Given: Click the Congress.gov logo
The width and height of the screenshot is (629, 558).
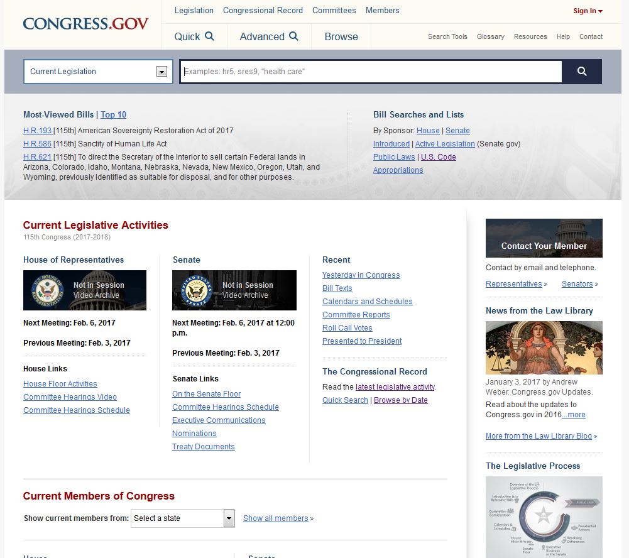Looking at the screenshot, I should (85, 24).
